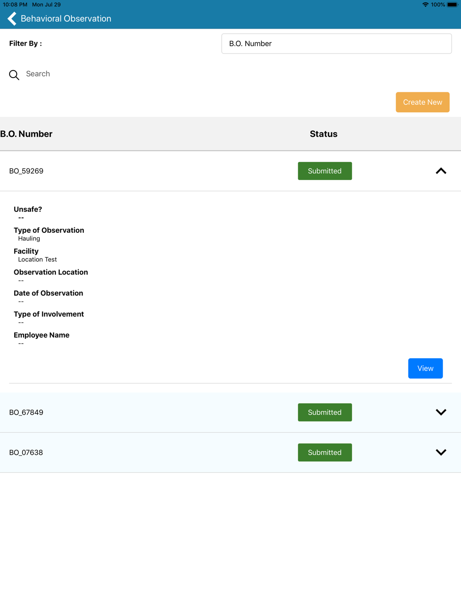Tap the back arrow icon
The image size is (461, 616).
click(12, 18)
